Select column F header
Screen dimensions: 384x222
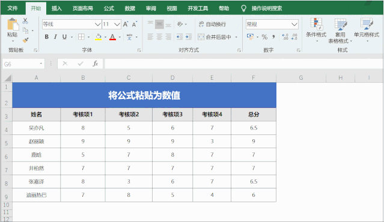[254, 78]
